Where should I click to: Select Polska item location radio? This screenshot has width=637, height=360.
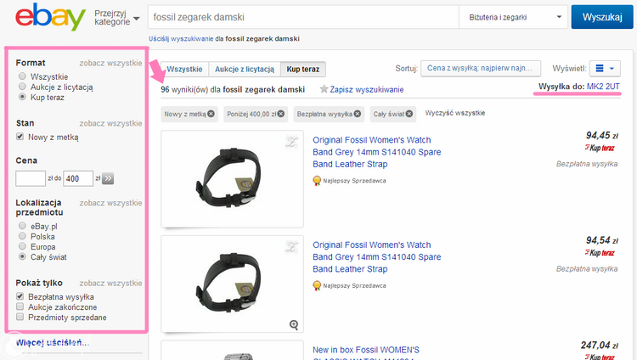coord(22,236)
